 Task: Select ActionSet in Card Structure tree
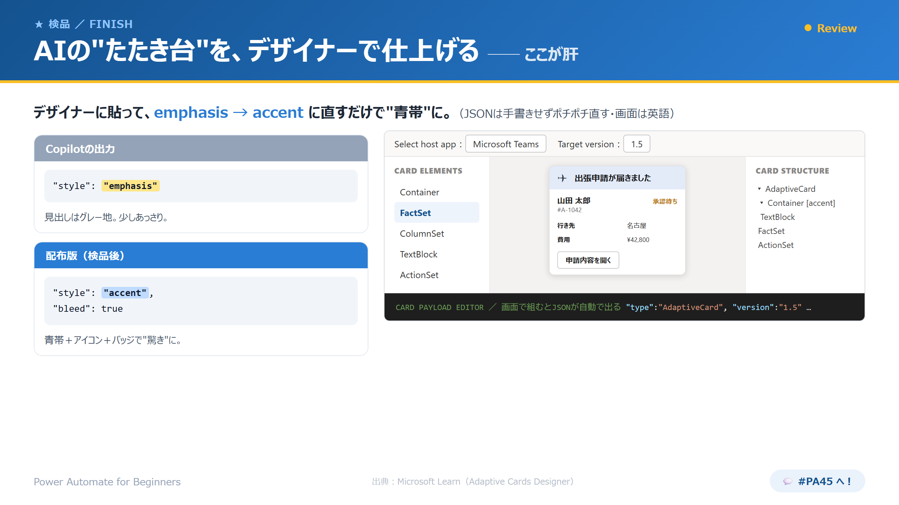coord(776,245)
